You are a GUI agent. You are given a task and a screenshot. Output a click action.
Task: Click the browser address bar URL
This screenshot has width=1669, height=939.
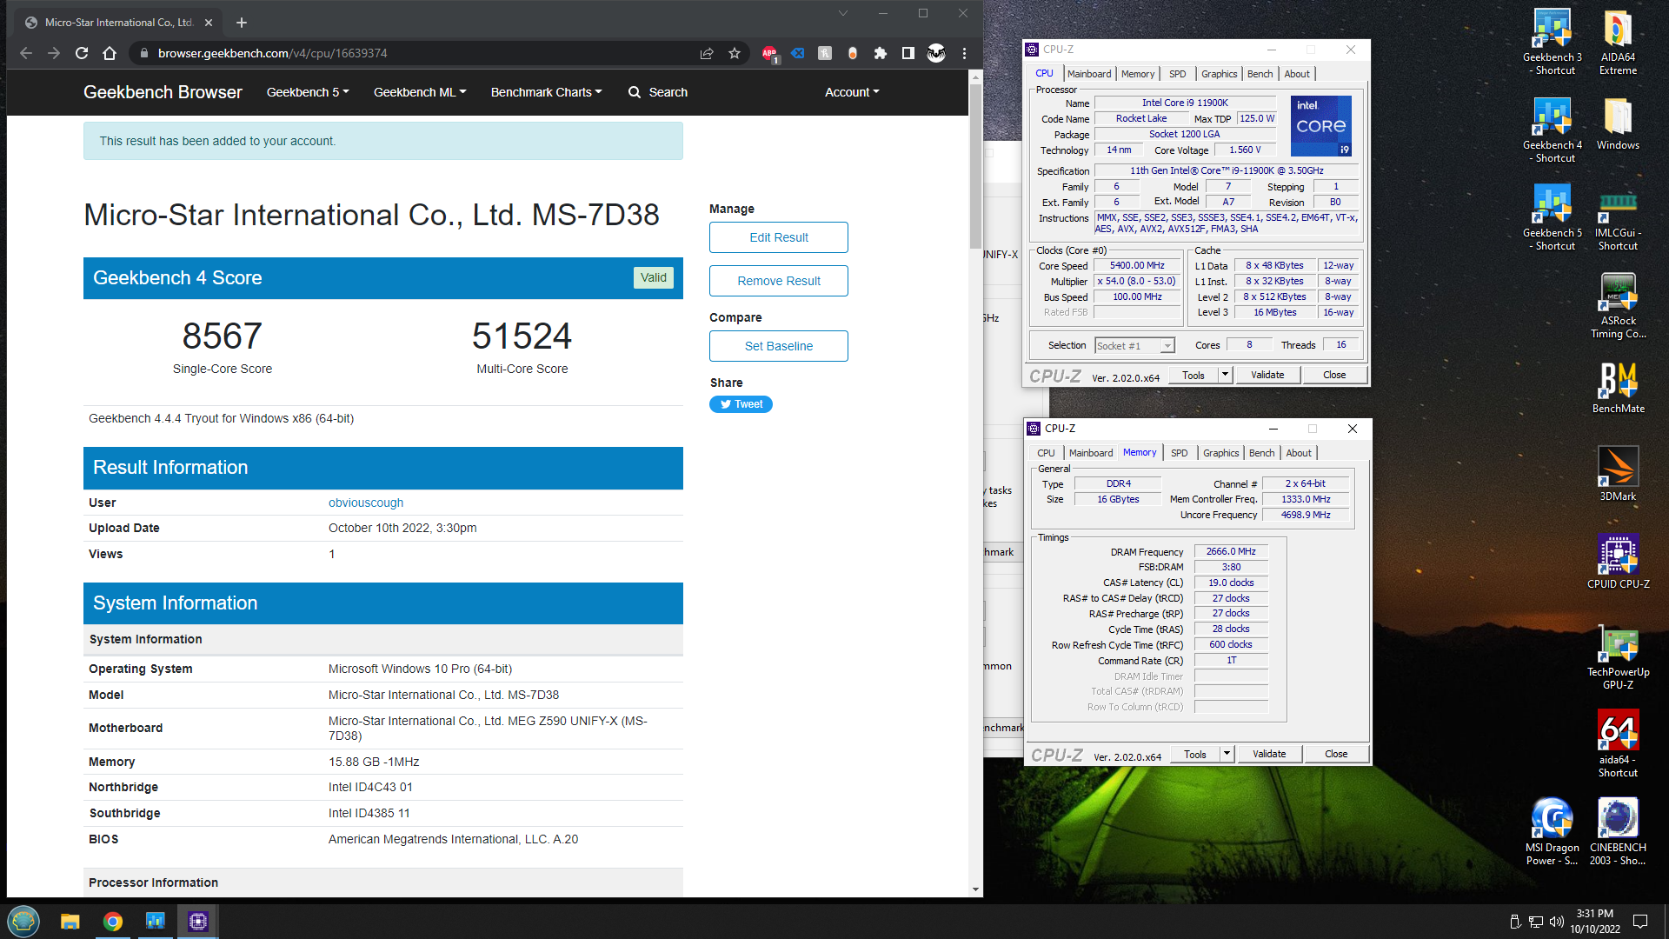pos(273,53)
